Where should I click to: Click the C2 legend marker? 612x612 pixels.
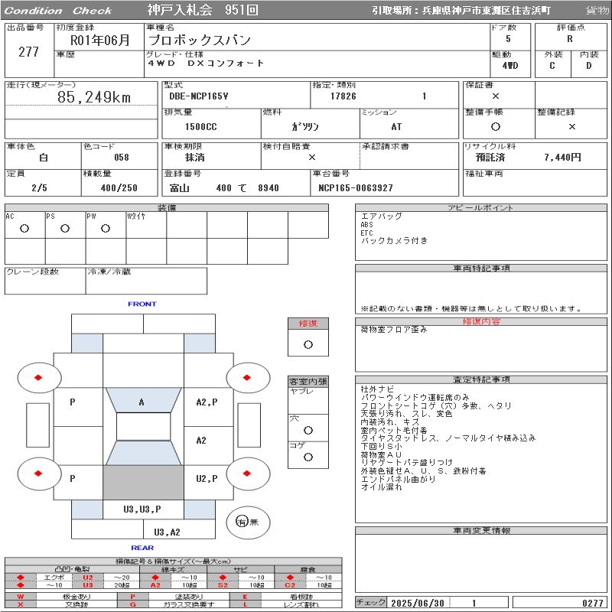pyautogui.click(x=290, y=585)
